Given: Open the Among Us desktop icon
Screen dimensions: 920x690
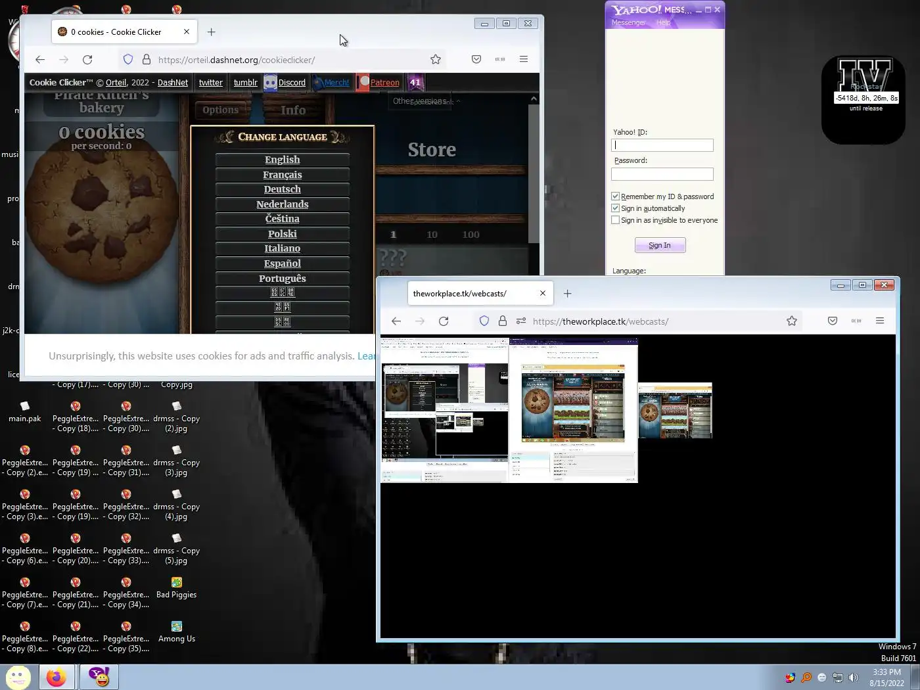Looking at the screenshot, I should (177, 632).
